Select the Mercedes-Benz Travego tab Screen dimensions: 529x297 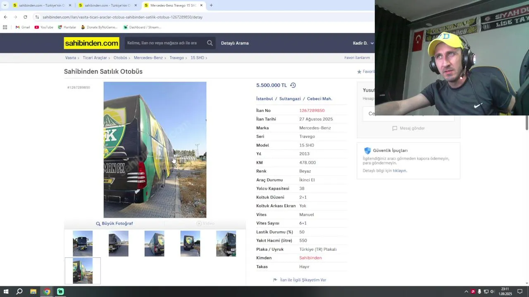(174, 5)
